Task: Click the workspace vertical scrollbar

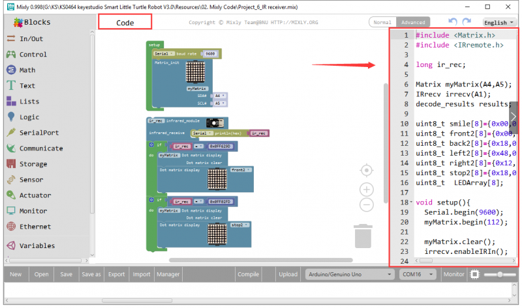Action: click(386, 143)
